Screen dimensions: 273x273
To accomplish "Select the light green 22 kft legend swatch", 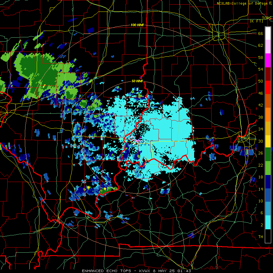I will (268, 168).
